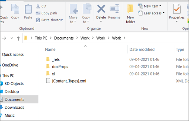The height and width of the screenshot is (121, 189).
Task: Select This PC in navigation pane
Action: [x=8, y=76]
